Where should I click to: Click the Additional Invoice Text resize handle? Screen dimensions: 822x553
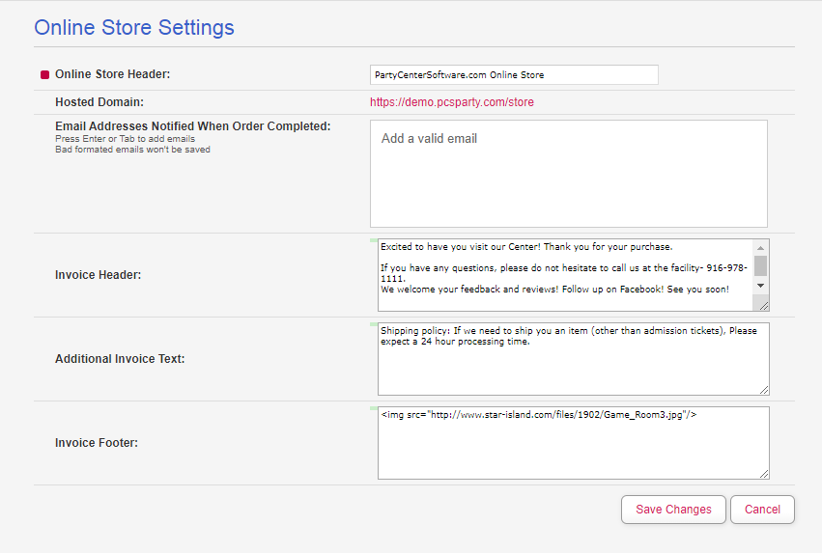[x=764, y=390]
